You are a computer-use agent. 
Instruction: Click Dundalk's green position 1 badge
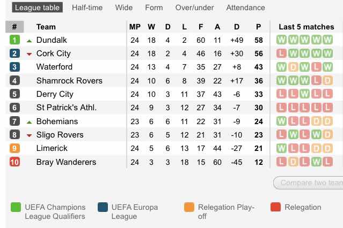[x=14, y=40]
